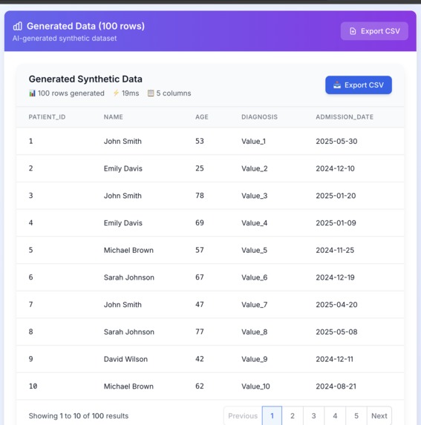Open pagination page 5
Screen dimensions: 421x425
point(356,415)
